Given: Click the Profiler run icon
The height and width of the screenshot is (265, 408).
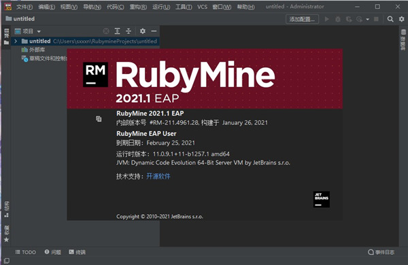Looking at the screenshot, I should point(359,19).
